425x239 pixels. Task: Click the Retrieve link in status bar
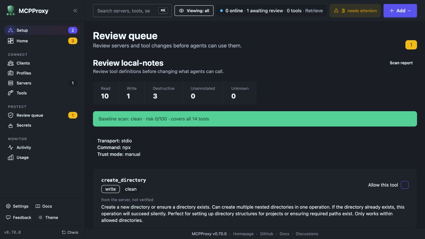click(x=314, y=11)
